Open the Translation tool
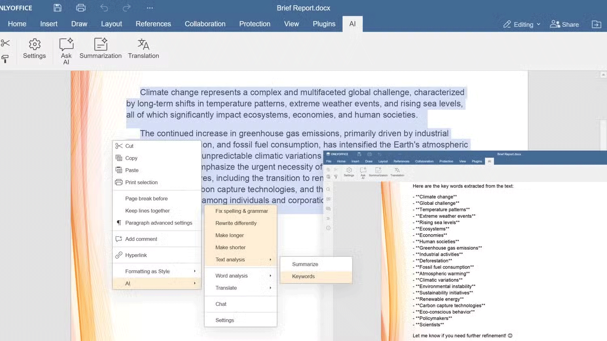This screenshot has width=607, height=341. coord(143,49)
